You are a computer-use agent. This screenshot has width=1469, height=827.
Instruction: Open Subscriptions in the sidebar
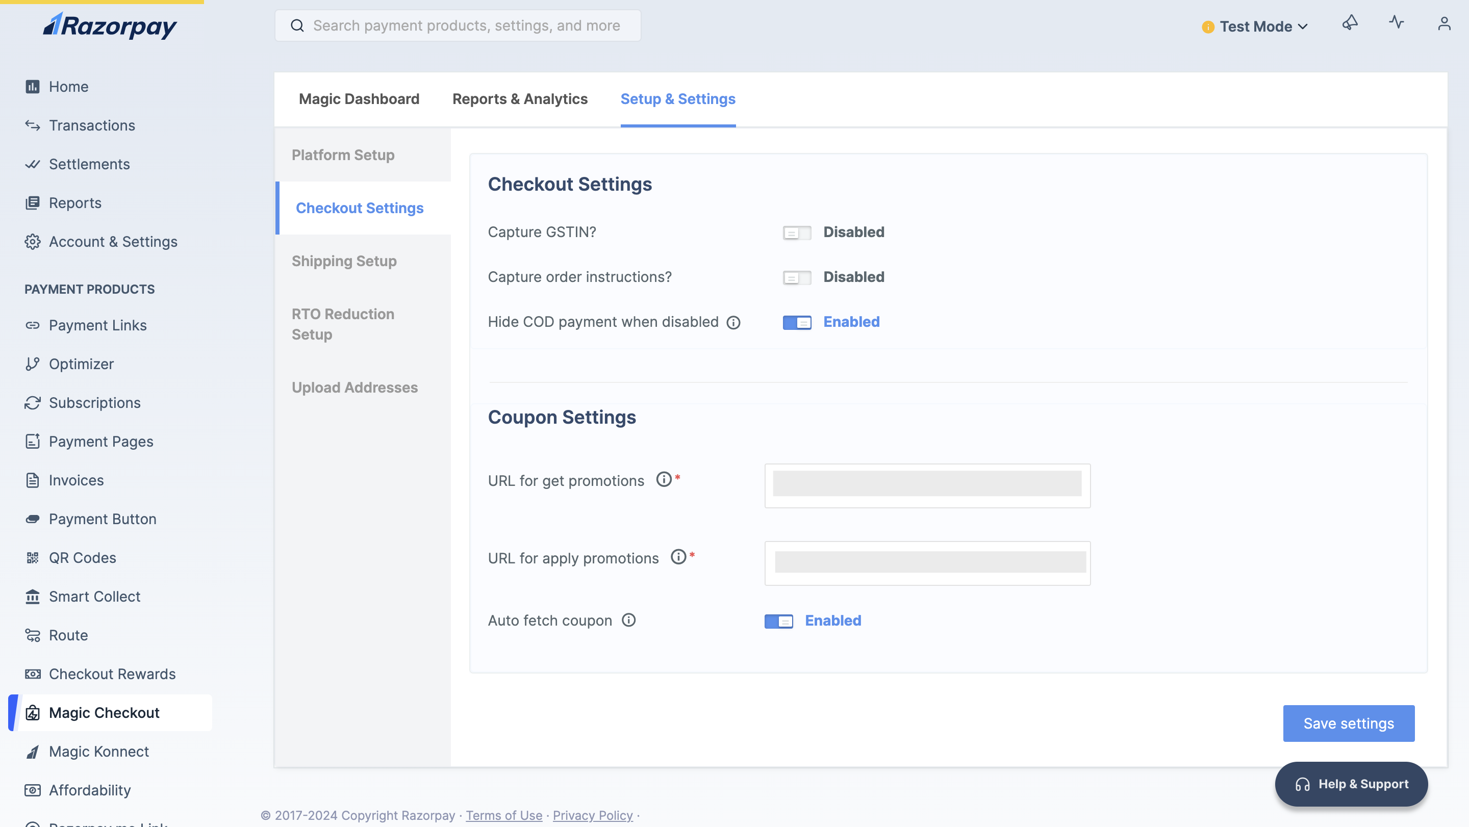(111, 403)
